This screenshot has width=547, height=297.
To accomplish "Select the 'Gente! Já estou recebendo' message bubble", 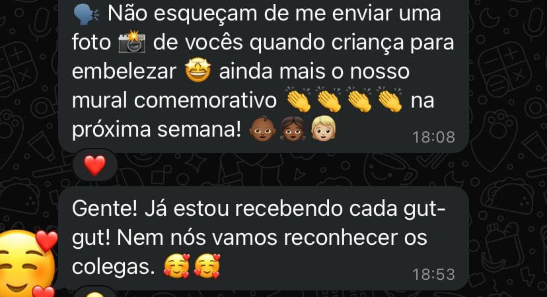I will (x=264, y=238).
